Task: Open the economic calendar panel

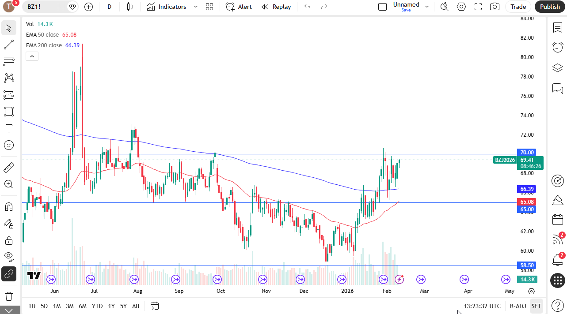Action: pyautogui.click(x=558, y=219)
